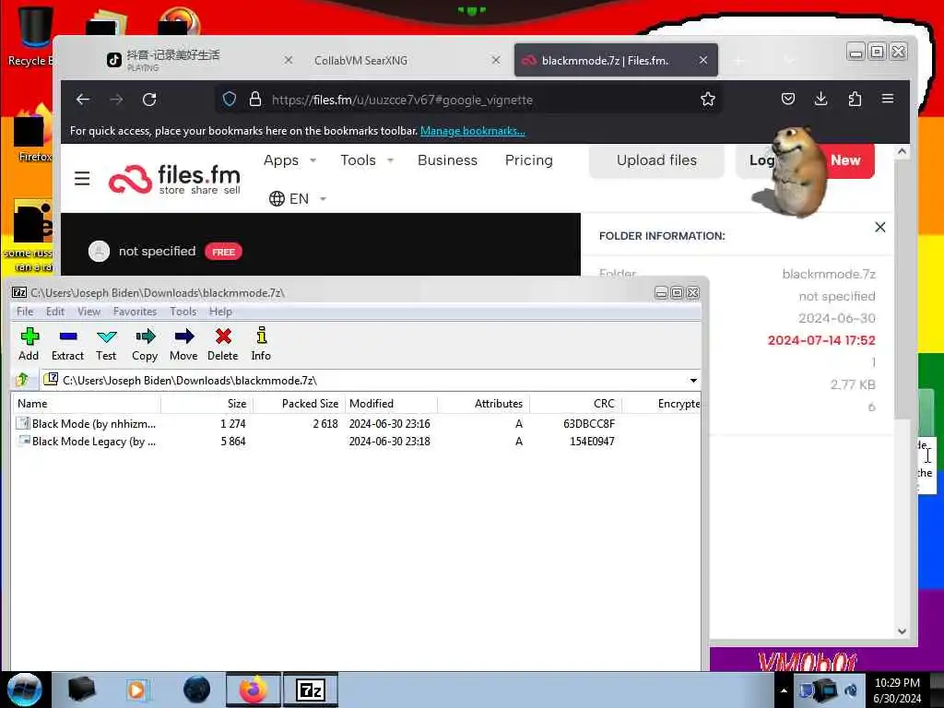
Task: Show hidden system tray icons
Action: point(784,690)
